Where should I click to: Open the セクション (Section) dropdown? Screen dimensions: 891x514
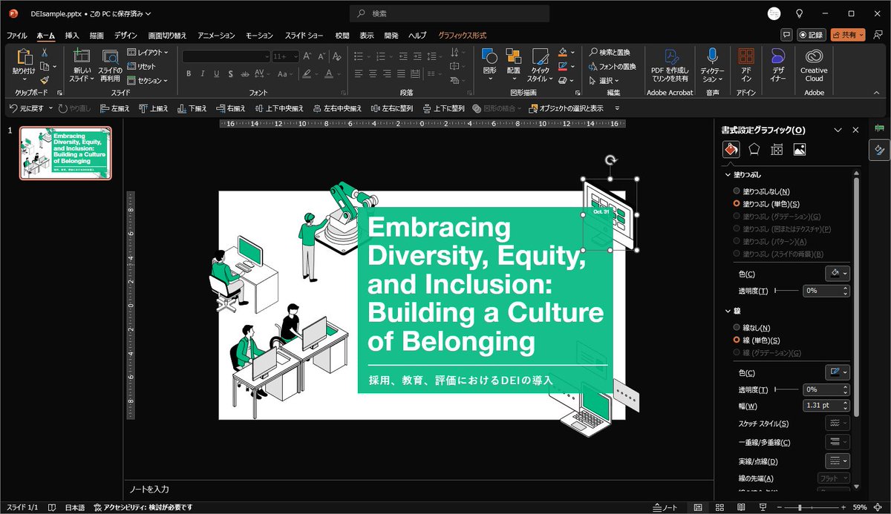(147, 80)
